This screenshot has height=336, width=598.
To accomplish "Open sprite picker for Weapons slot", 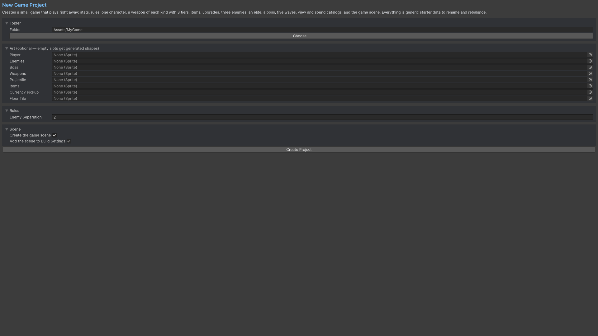I will coord(590,73).
